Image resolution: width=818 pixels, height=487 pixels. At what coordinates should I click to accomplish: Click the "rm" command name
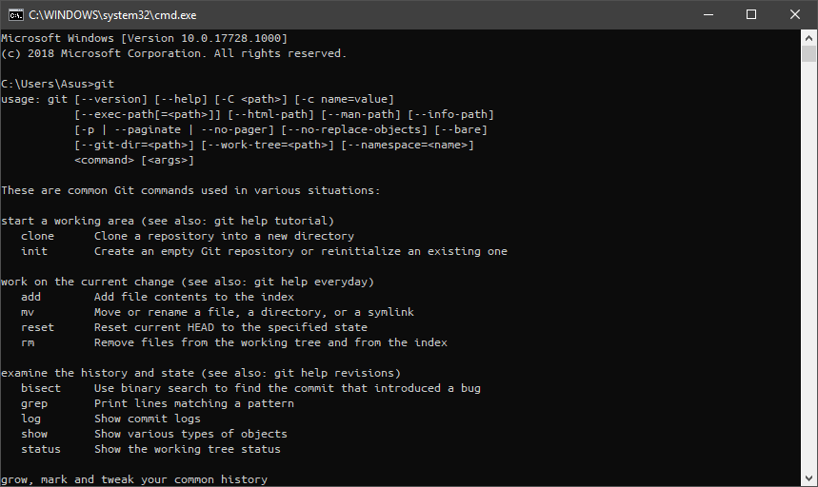coord(28,342)
